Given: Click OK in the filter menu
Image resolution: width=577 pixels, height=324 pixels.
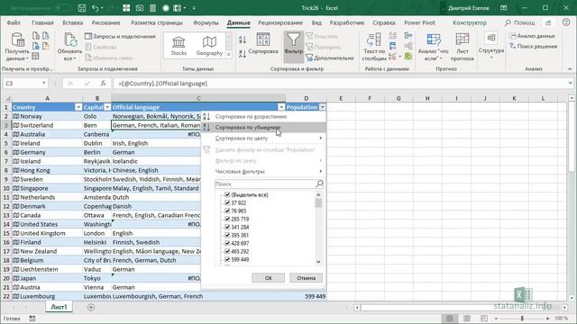Looking at the screenshot, I should coord(269,278).
